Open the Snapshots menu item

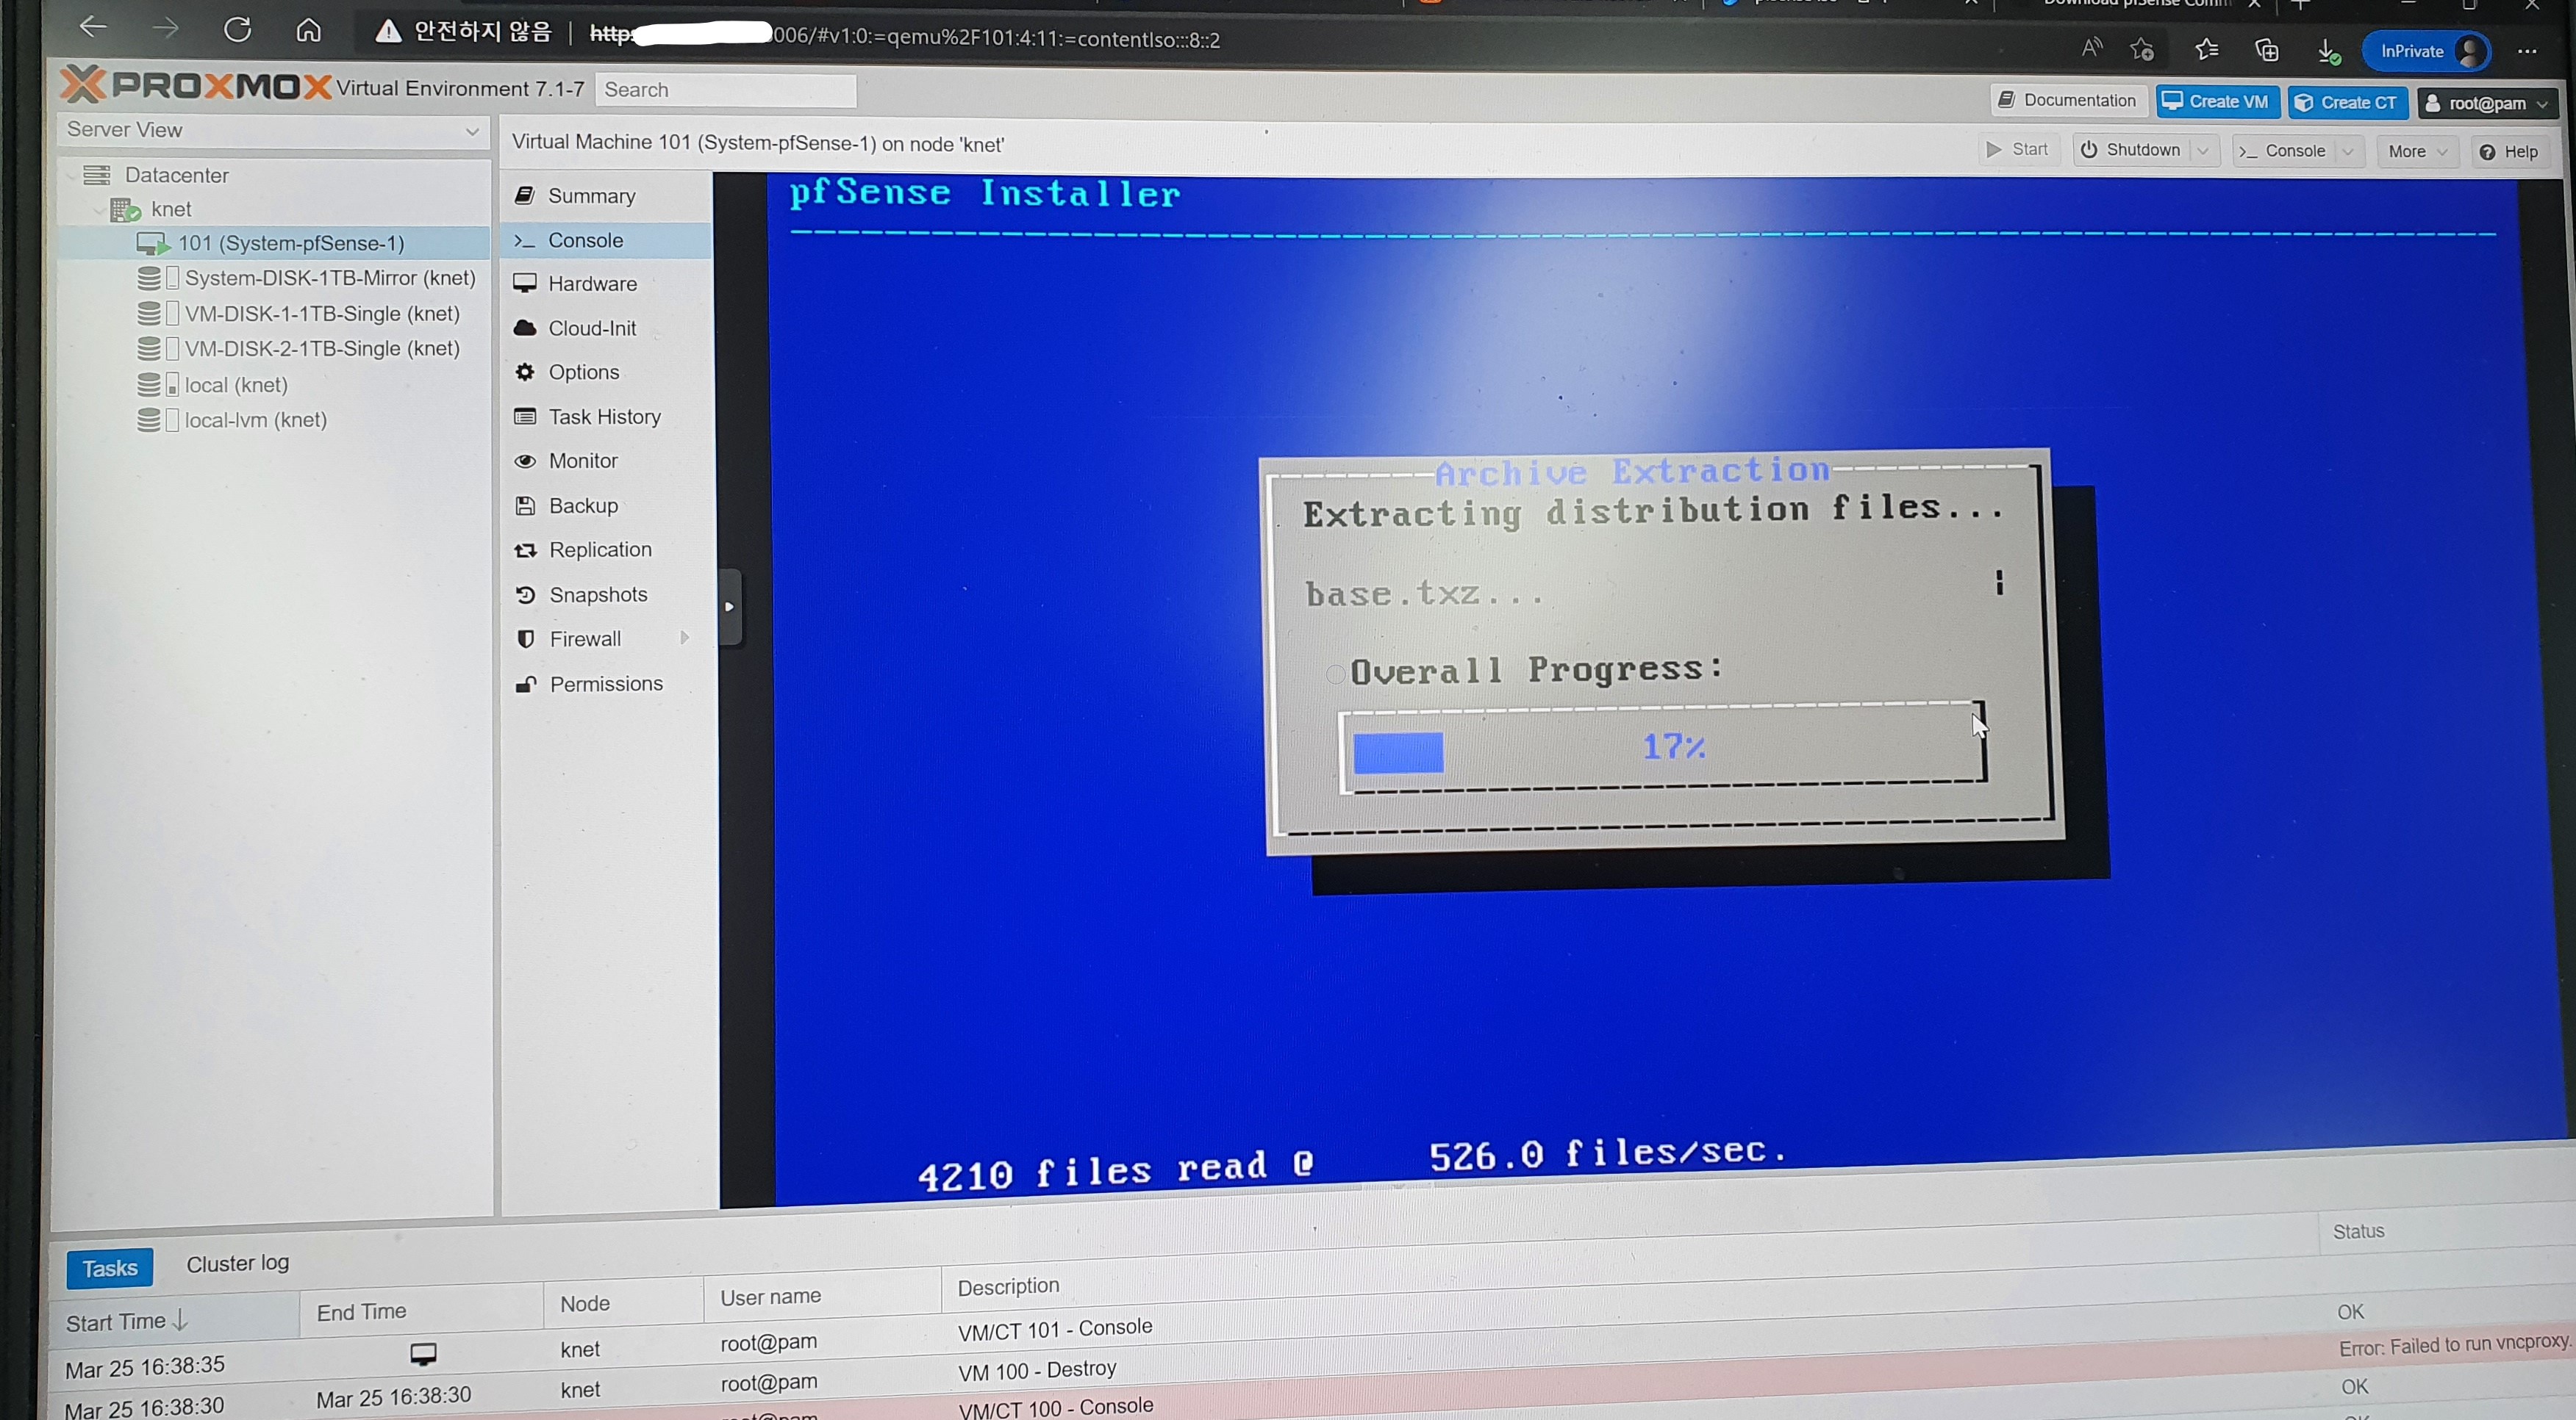pyautogui.click(x=598, y=594)
